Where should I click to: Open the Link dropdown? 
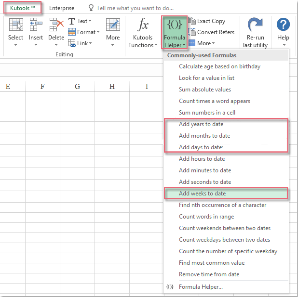[x=84, y=43]
